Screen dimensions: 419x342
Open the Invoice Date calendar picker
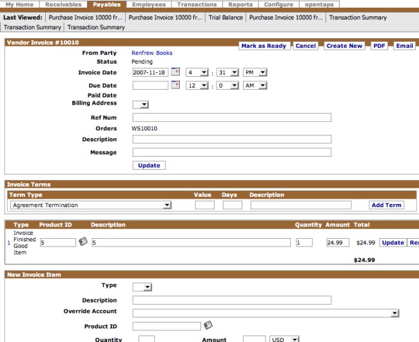(175, 72)
